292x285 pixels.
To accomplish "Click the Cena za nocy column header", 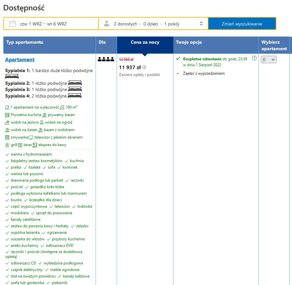I will click(x=145, y=45).
